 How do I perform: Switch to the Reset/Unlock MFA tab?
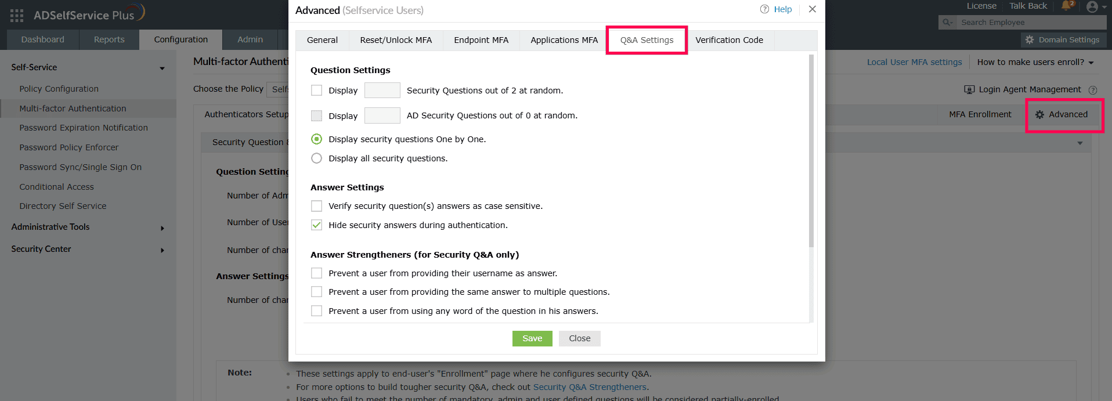[x=396, y=40]
